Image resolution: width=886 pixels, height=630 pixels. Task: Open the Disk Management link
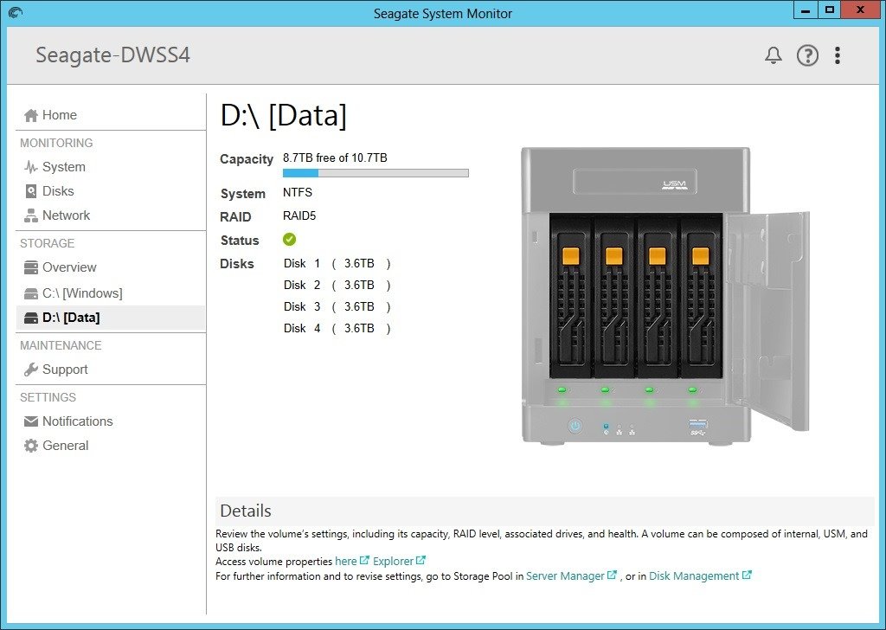[x=694, y=575]
